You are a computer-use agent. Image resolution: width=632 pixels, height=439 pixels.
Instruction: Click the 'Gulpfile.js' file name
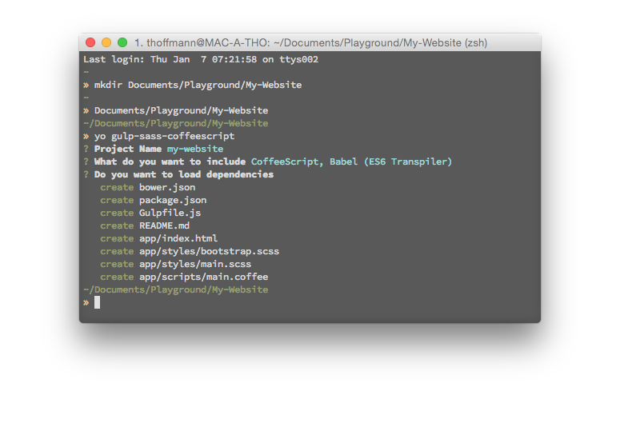point(170,213)
